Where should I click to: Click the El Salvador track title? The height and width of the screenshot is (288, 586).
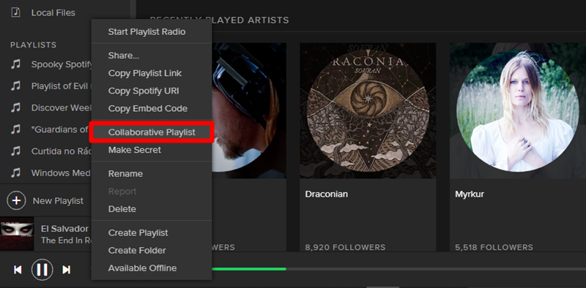[64, 229]
